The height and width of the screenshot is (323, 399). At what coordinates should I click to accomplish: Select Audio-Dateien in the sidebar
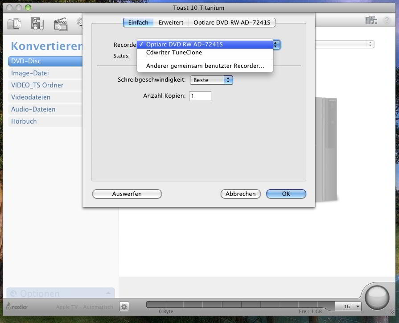tap(45, 109)
